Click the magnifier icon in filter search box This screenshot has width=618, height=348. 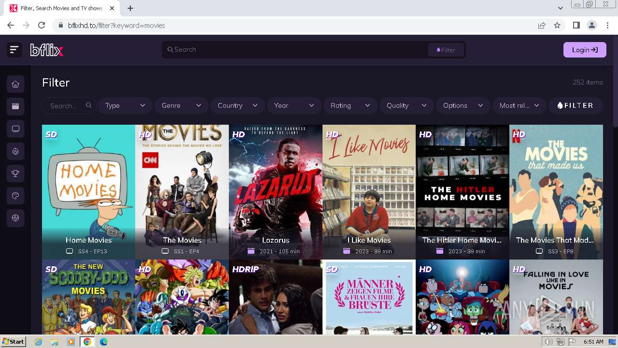pos(89,105)
